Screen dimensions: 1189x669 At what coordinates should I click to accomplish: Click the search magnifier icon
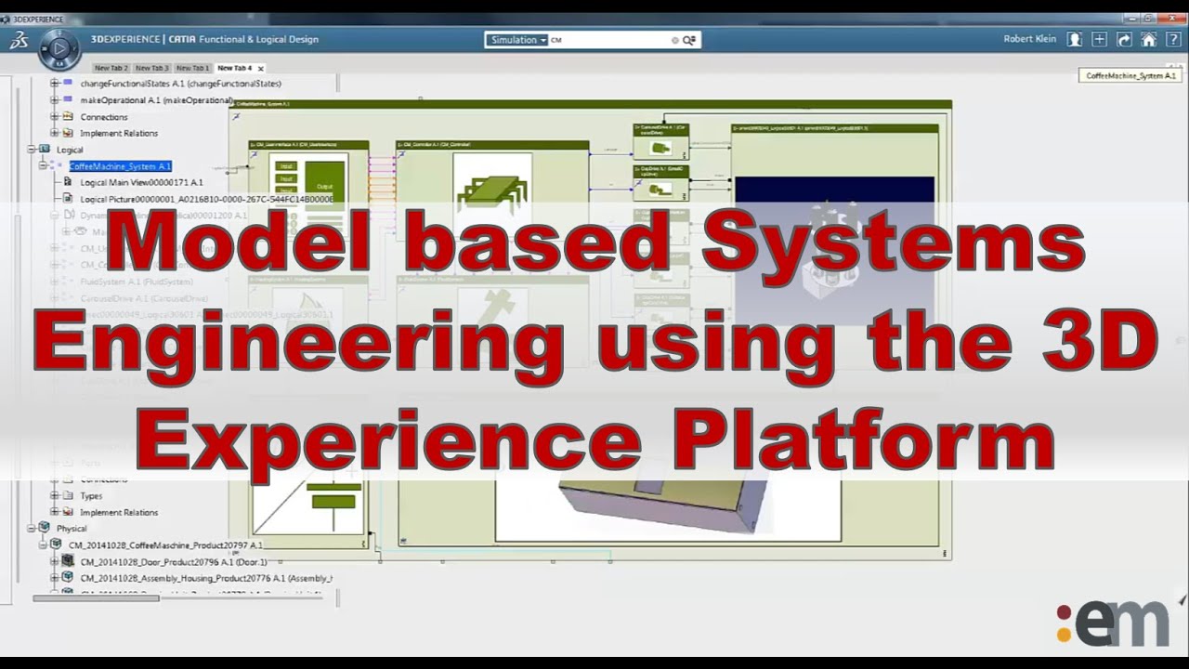(689, 40)
